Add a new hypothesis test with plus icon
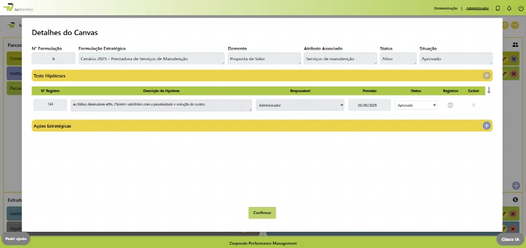Viewport: 526px width, 248px height. click(x=486, y=75)
